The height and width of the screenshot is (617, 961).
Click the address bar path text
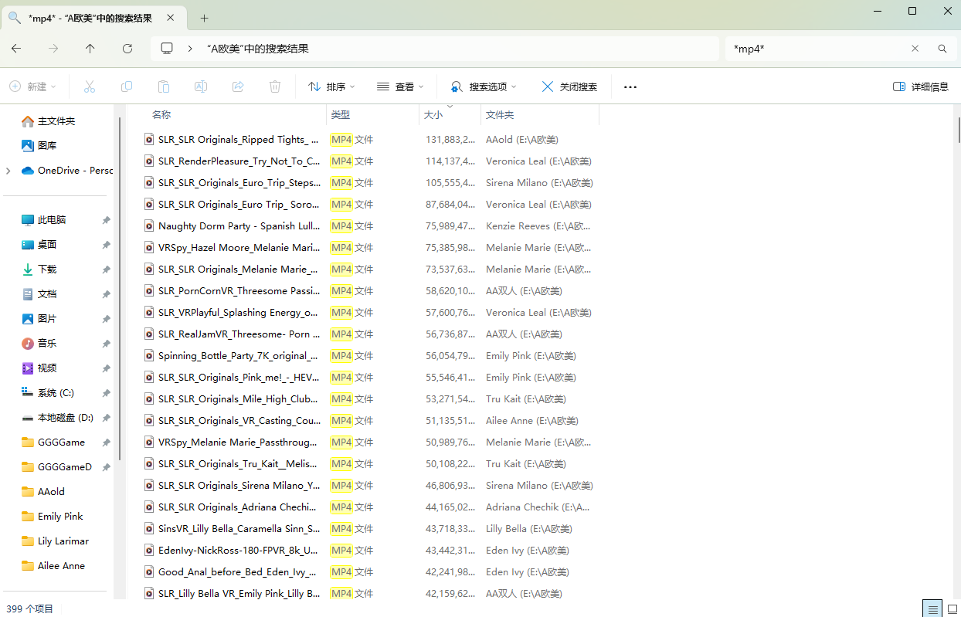point(258,48)
